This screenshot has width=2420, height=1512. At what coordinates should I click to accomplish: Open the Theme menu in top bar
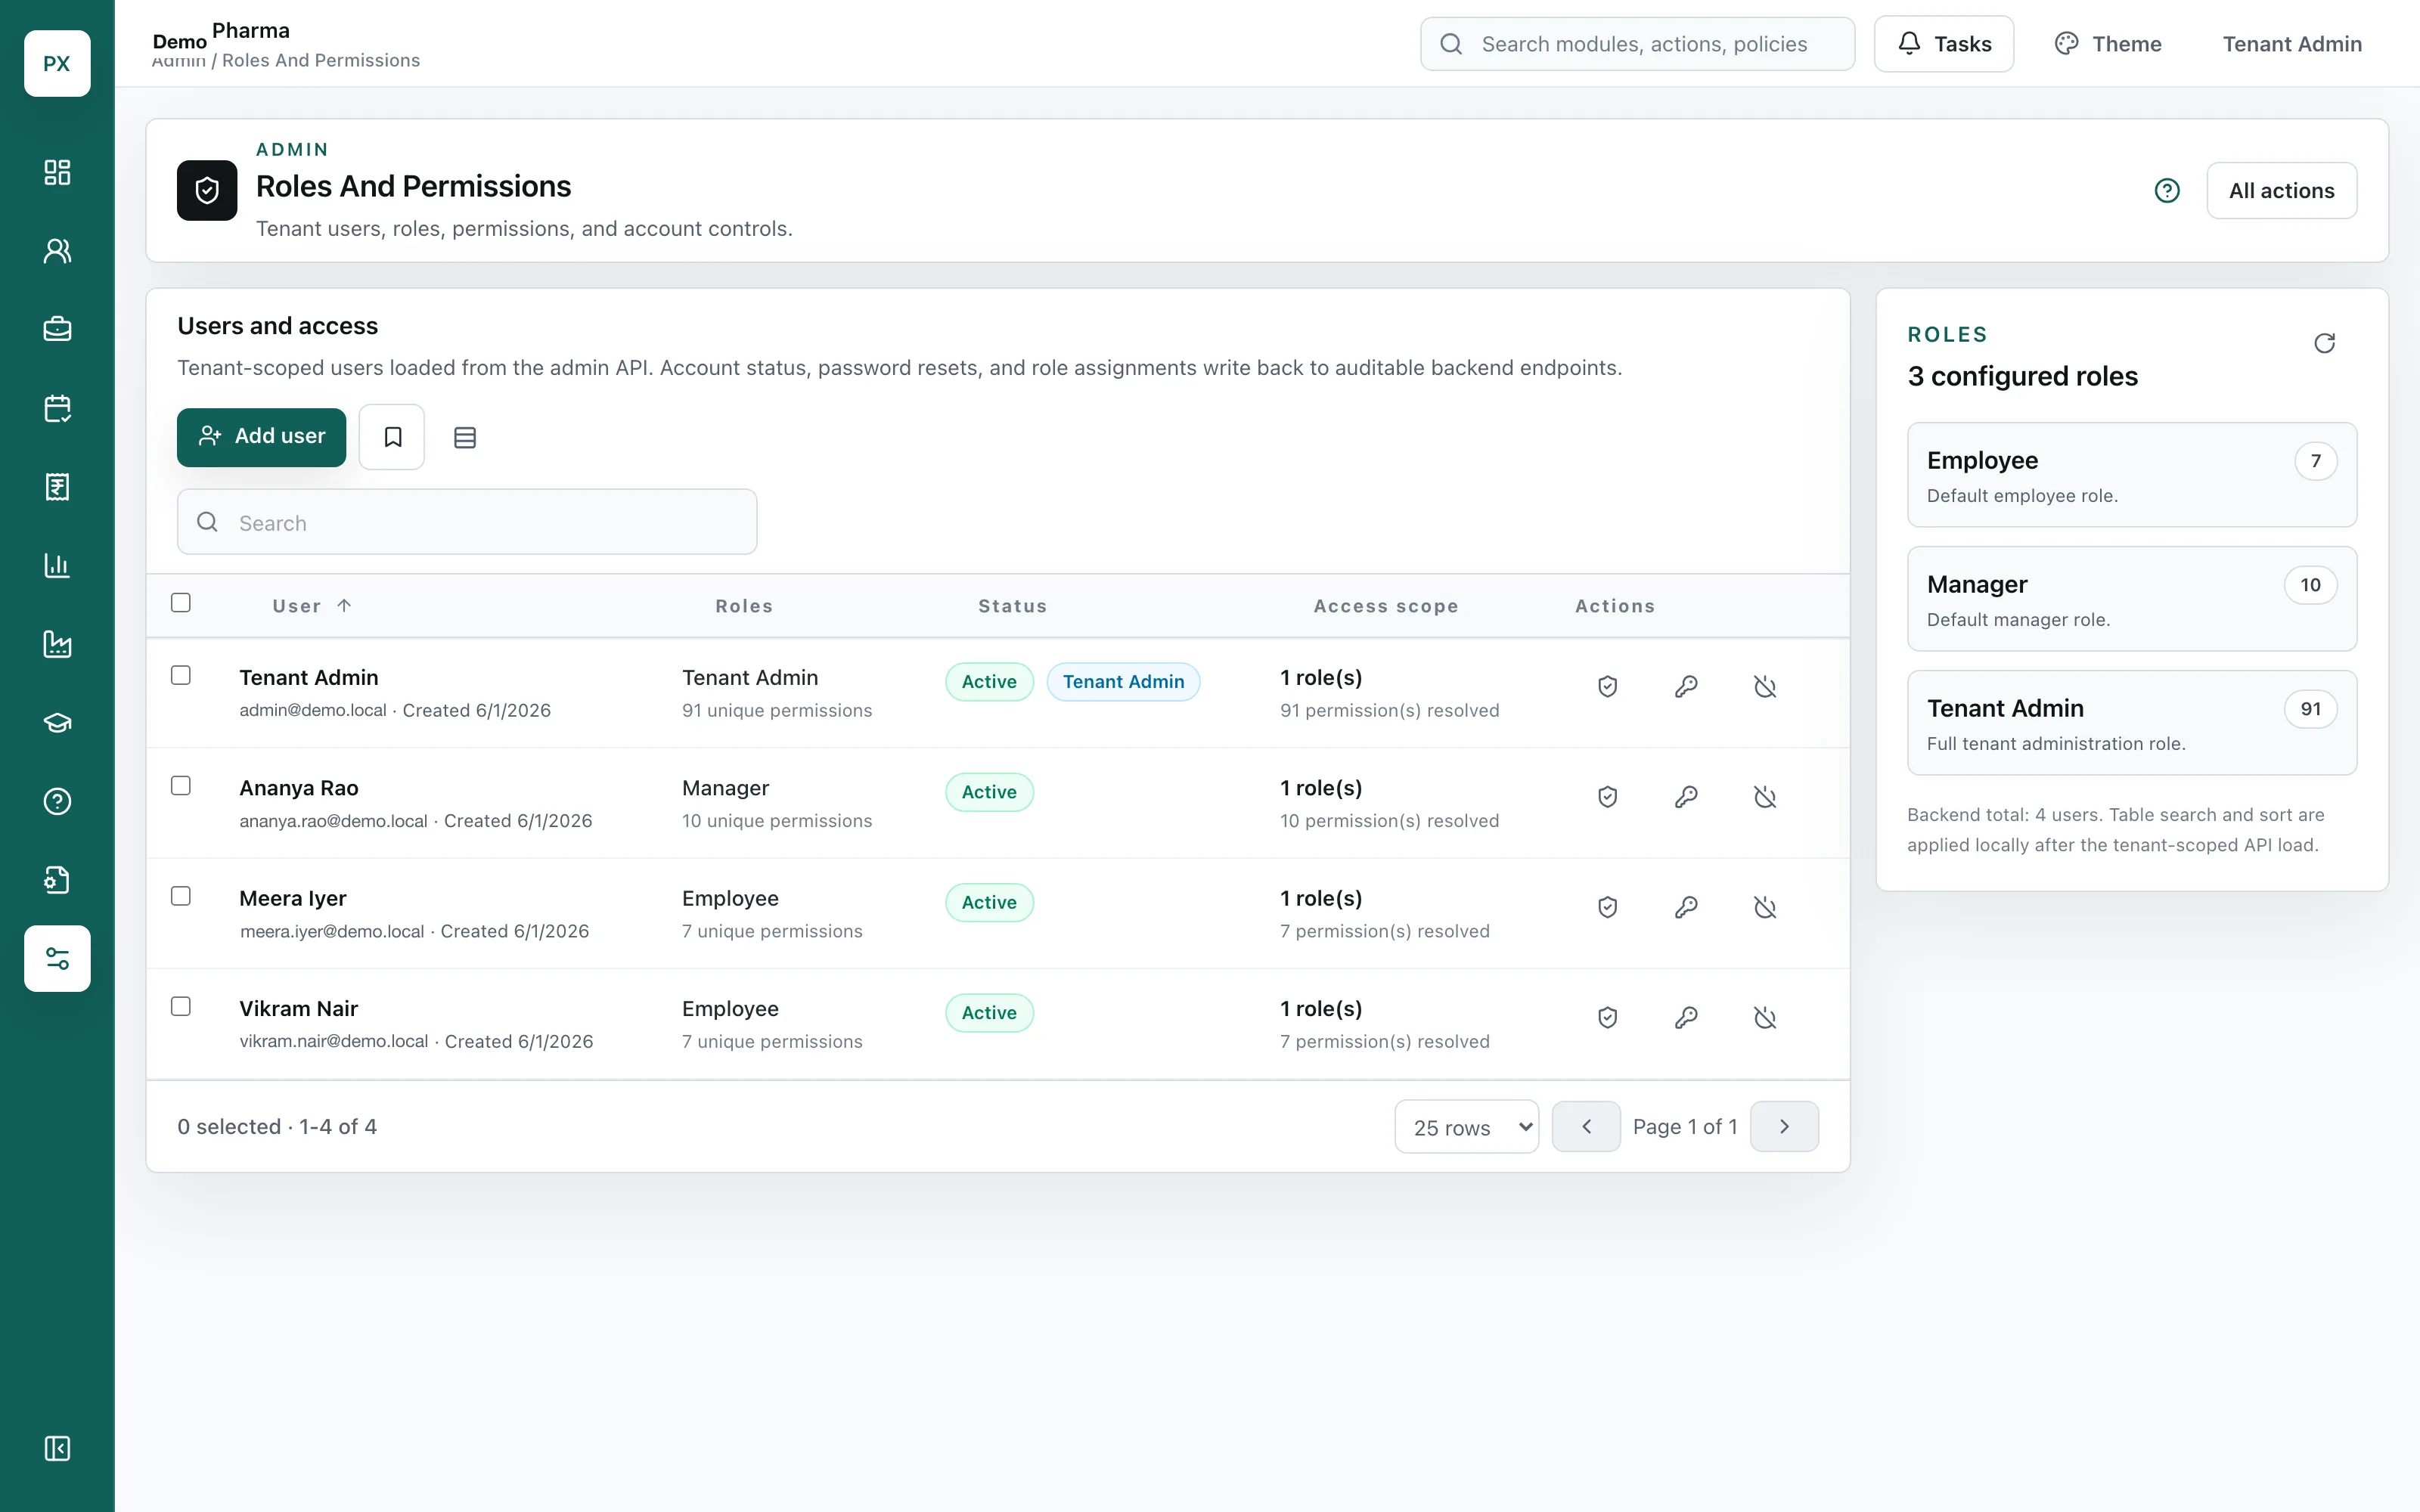(2108, 44)
